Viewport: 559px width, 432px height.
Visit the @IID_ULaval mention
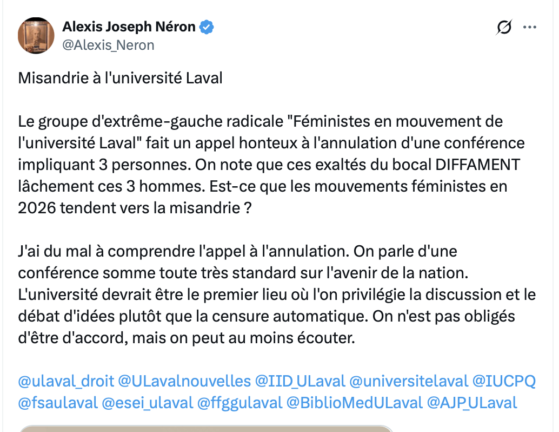click(x=300, y=381)
